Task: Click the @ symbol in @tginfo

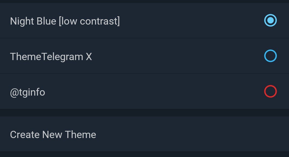Action: 14,92
